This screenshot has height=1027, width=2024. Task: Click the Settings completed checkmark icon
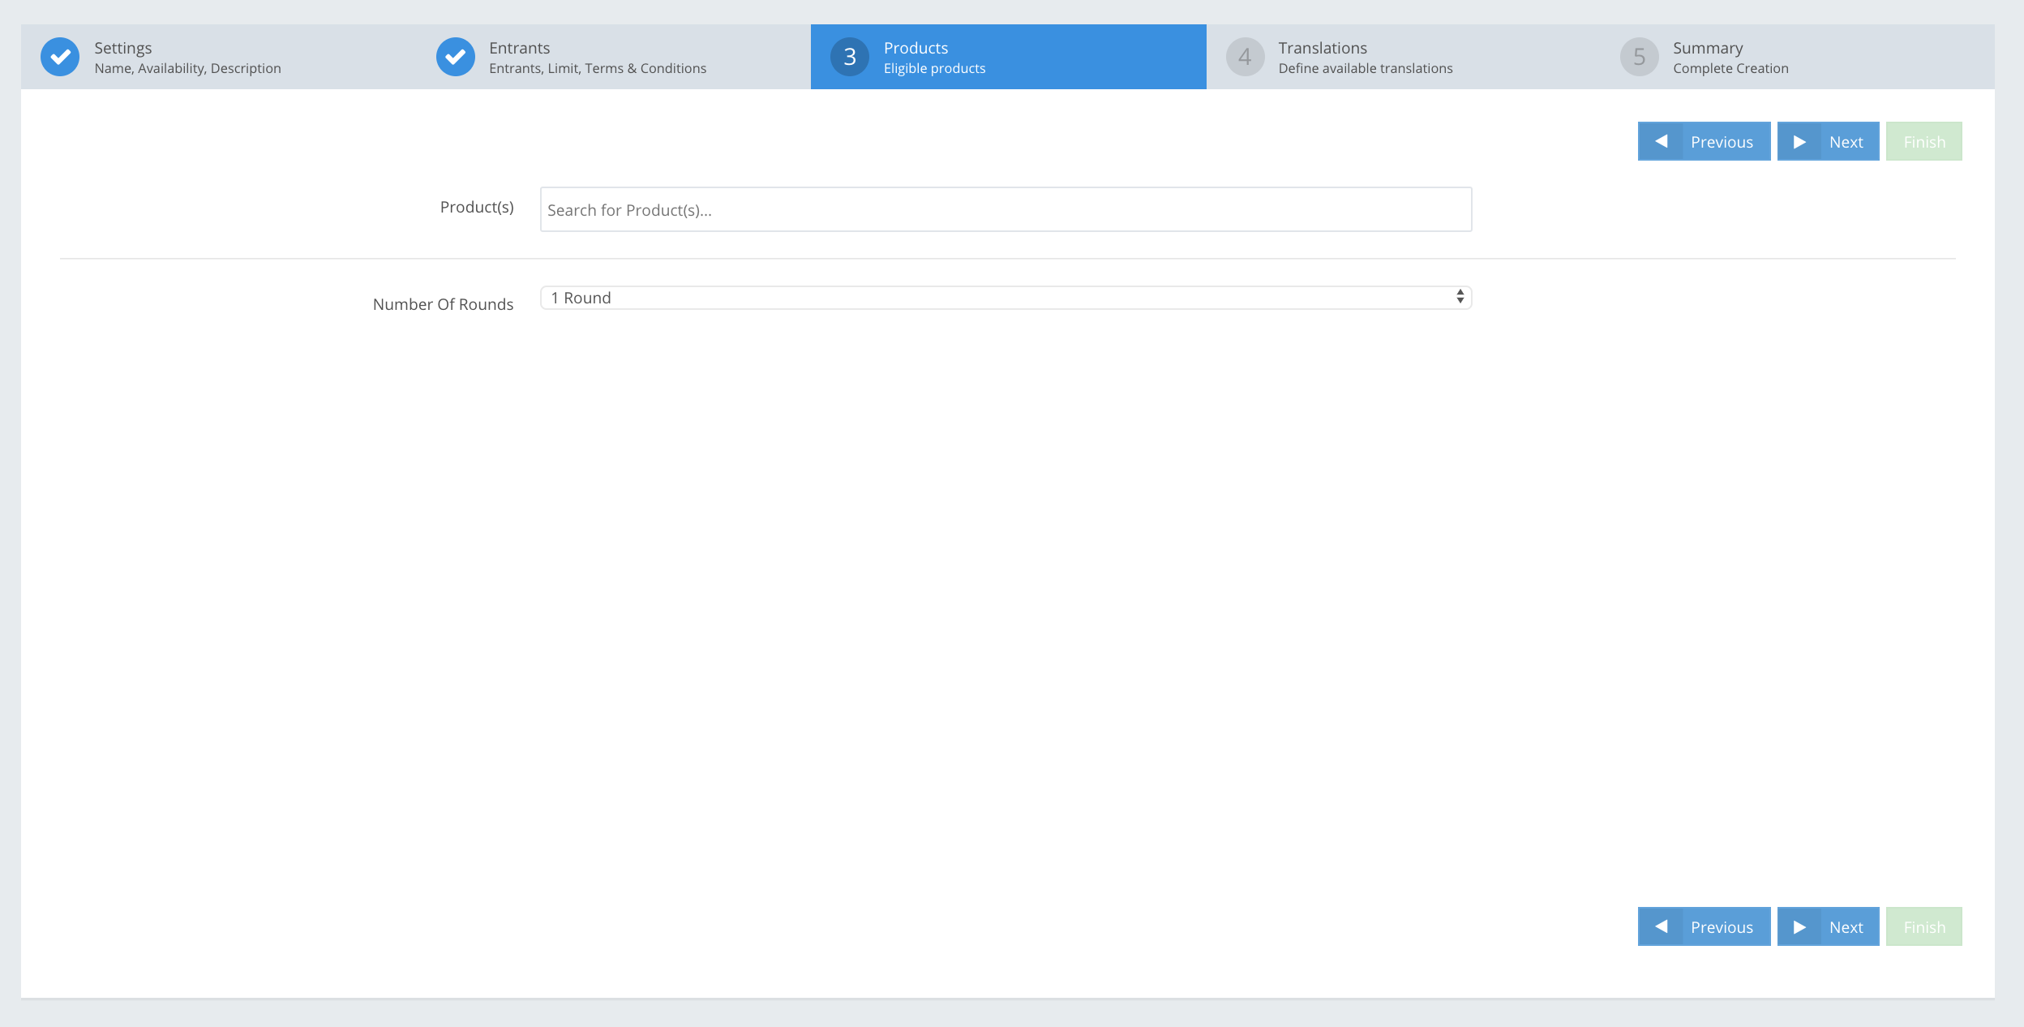60,57
